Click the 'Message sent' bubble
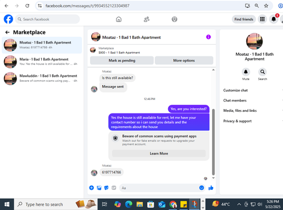Screen dimensions: 283x210 coord(113,87)
